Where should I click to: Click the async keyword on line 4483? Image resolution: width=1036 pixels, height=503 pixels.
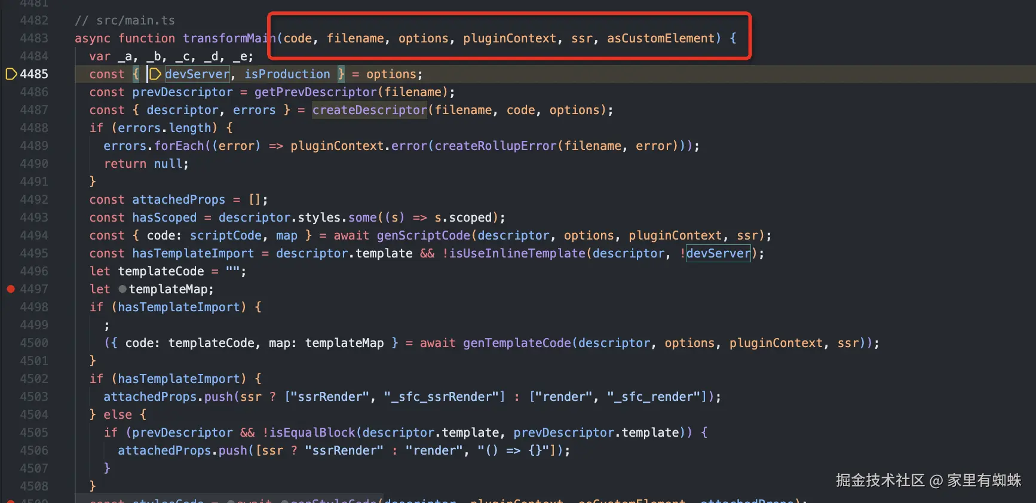point(93,38)
